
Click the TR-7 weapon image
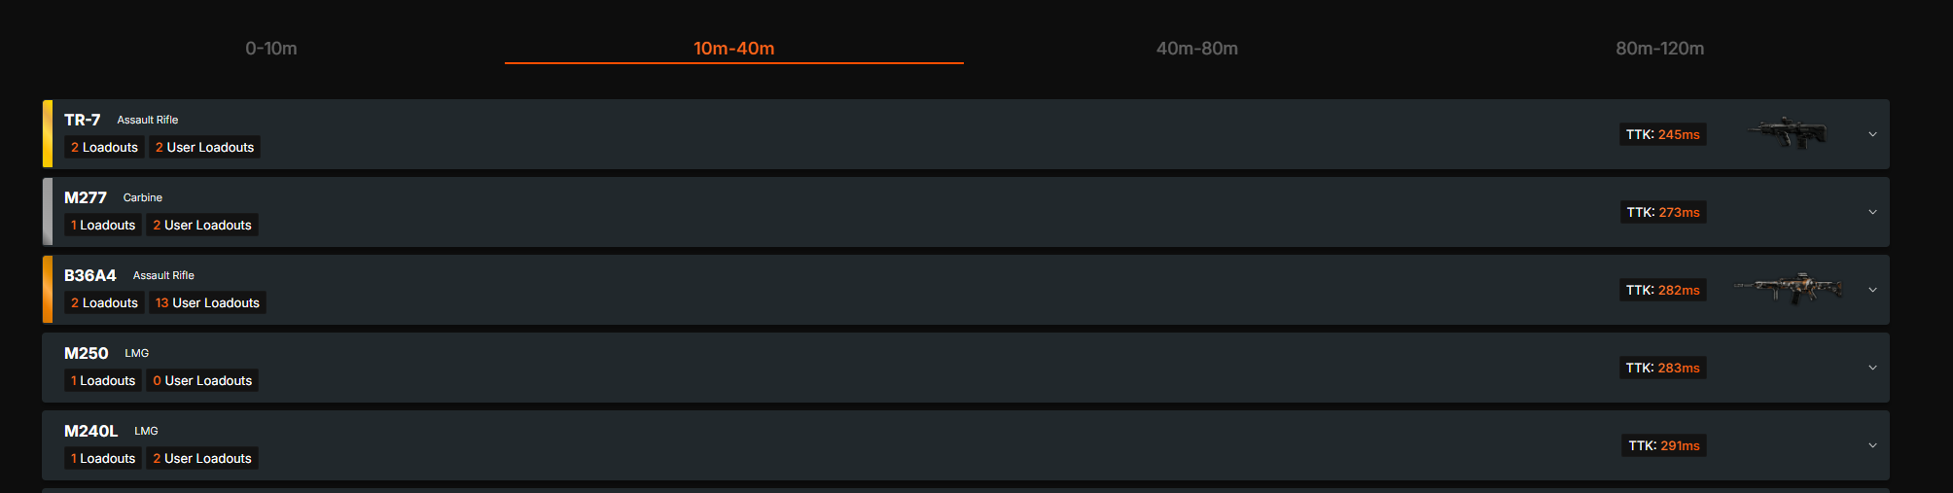click(x=1788, y=133)
